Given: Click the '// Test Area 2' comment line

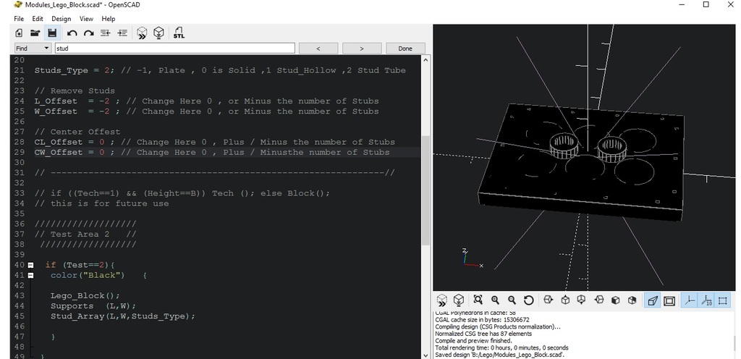Looking at the screenshot, I should pyautogui.click(x=85, y=235).
